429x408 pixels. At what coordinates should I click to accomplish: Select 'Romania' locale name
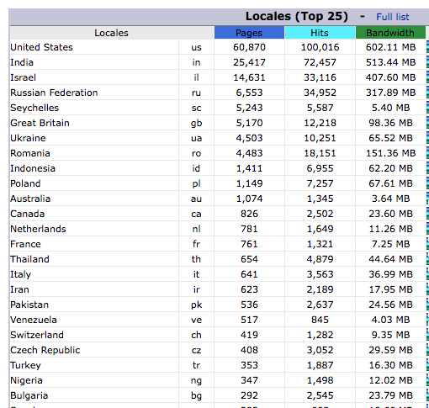30,153
